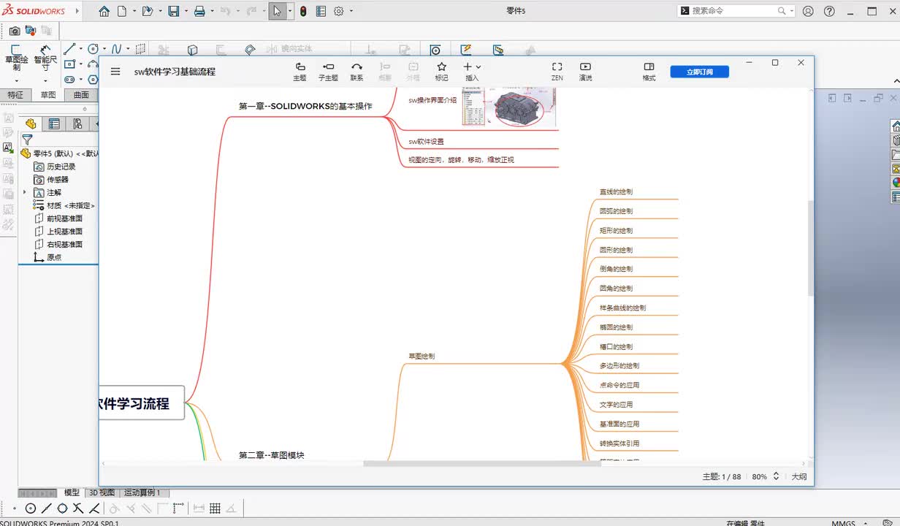Enter ZEN mode in mind map

coord(557,72)
